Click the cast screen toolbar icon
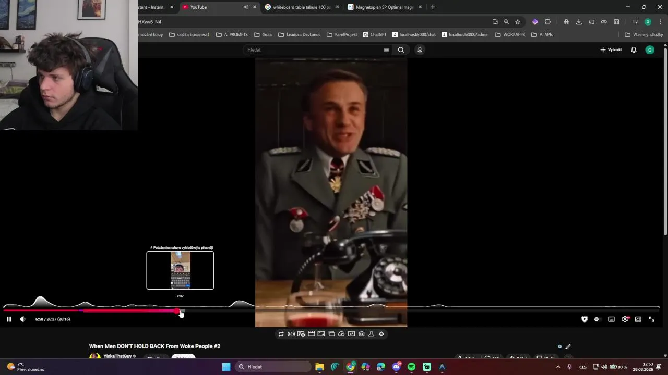This screenshot has width=668, height=375. point(591,22)
